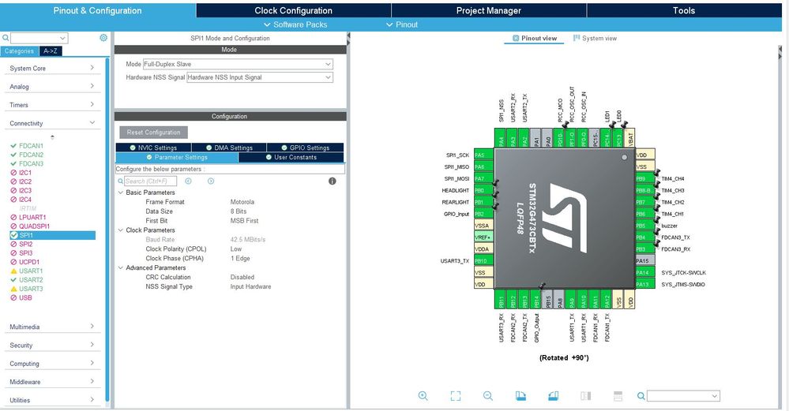Collapse Basic Parameters group

[x=120, y=192]
